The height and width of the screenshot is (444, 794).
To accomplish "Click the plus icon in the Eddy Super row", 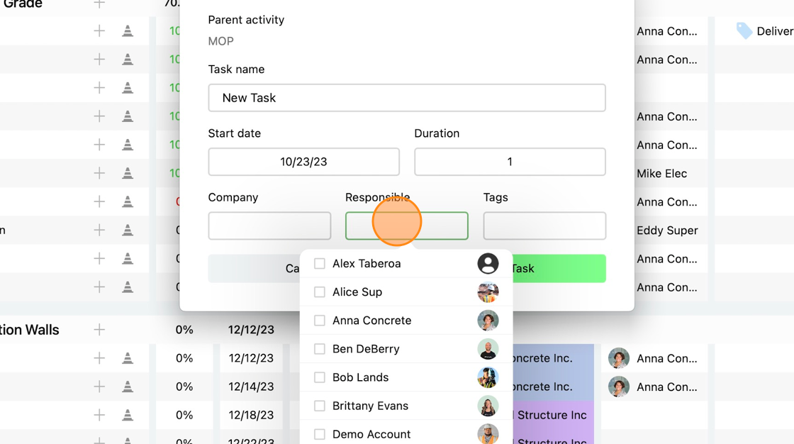I will (99, 230).
